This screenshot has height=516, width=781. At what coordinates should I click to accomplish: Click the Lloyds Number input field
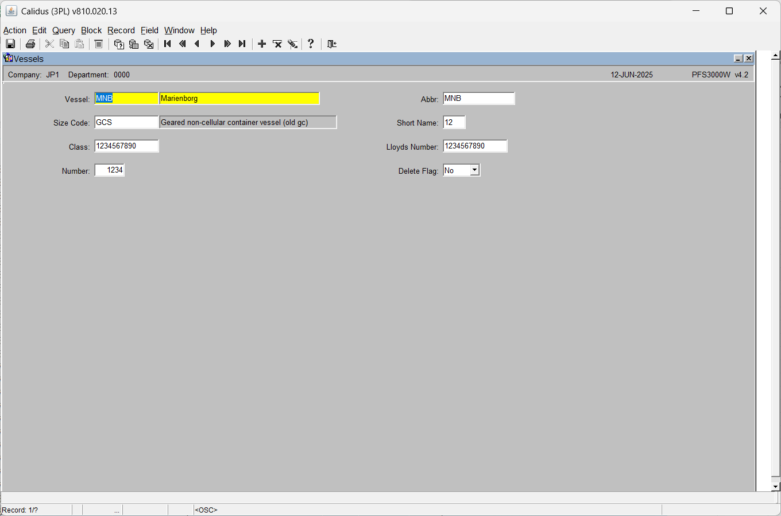[475, 146]
